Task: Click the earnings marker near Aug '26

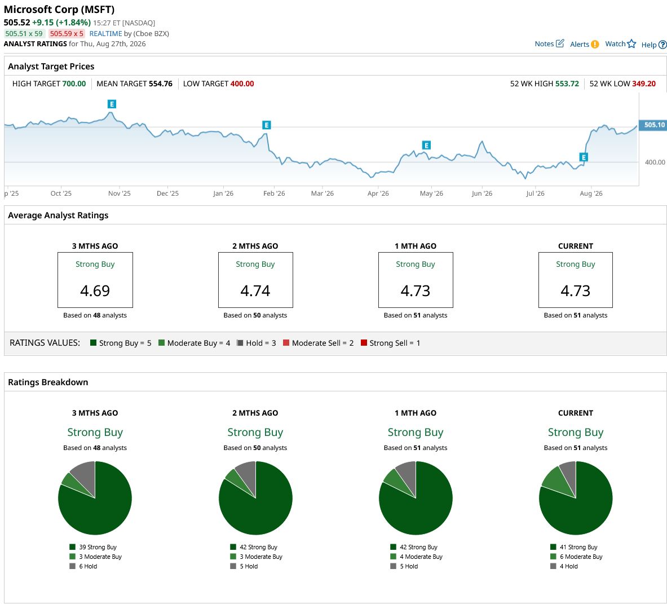Action: click(x=584, y=157)
